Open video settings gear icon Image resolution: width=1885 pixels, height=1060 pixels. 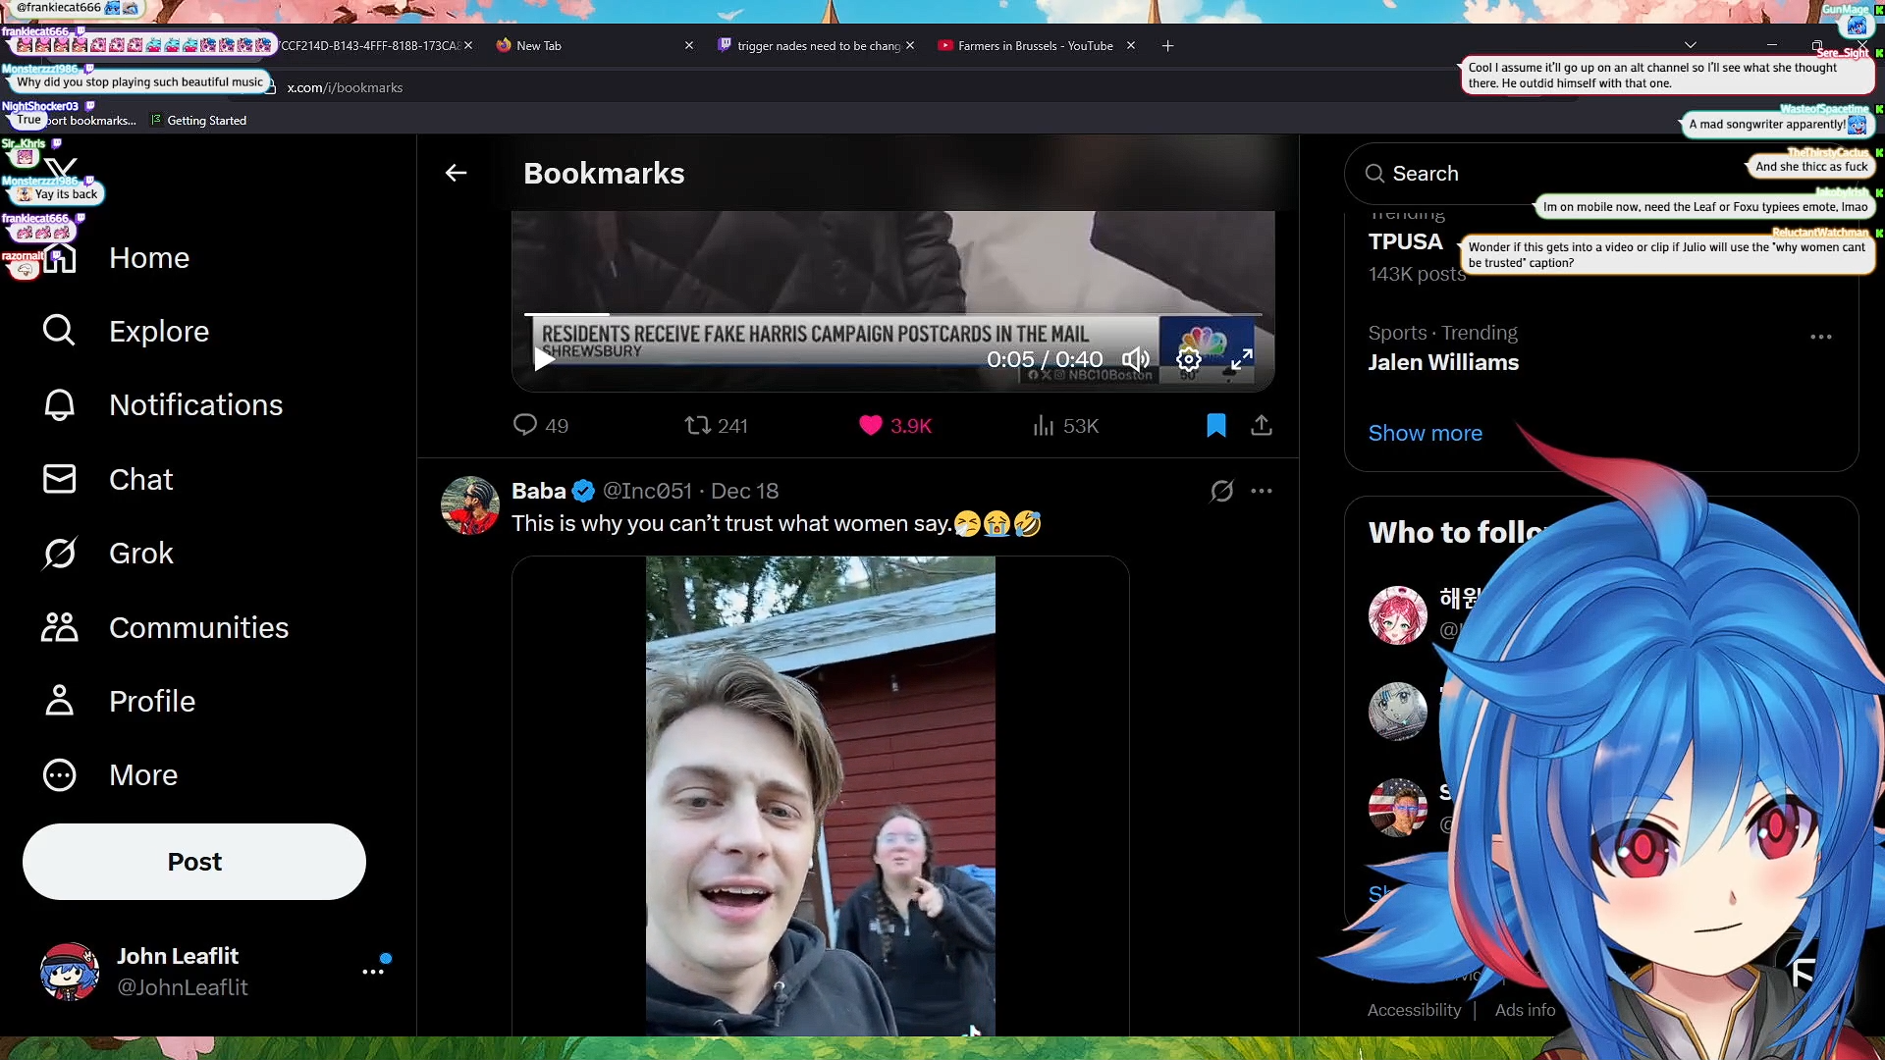coord(1188,359)
